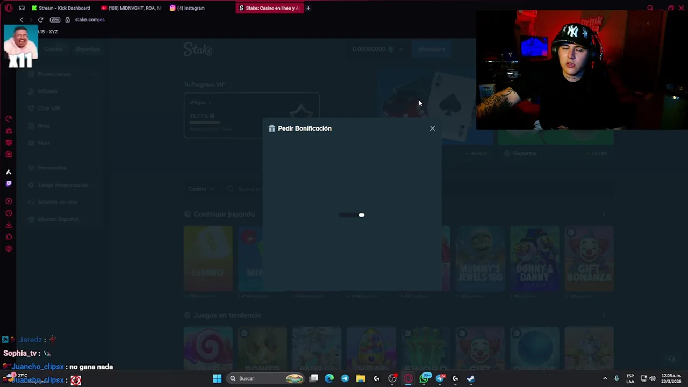This screenshot has width=688, height=387.
Task: Open the extensions cube sidebar icon
Action: (x=9, y=237)
